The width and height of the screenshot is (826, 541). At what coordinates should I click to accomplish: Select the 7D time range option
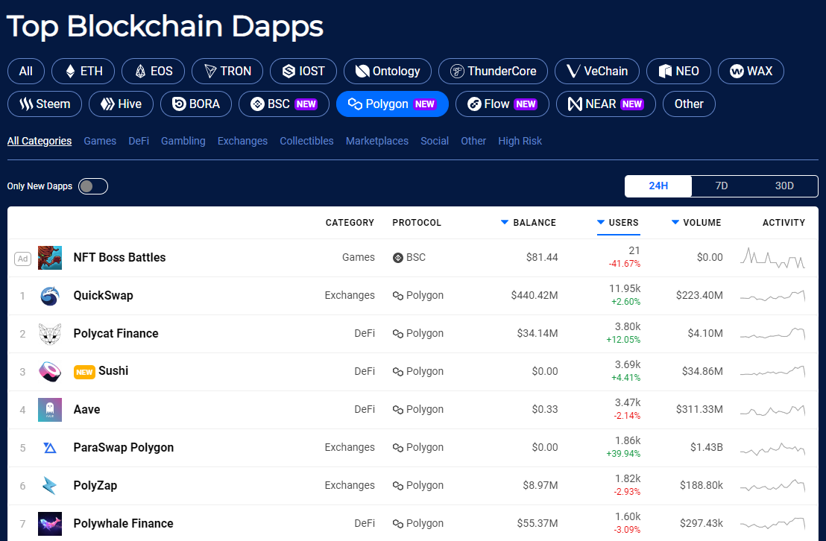pos(721,186)
